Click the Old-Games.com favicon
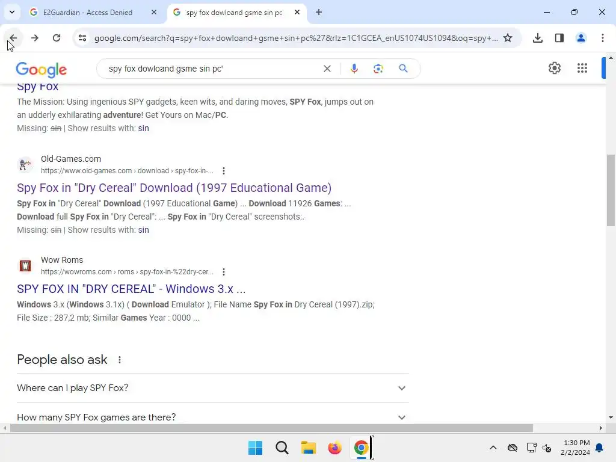616x462 pixels. pyautogui.click(x=25, y=165)
